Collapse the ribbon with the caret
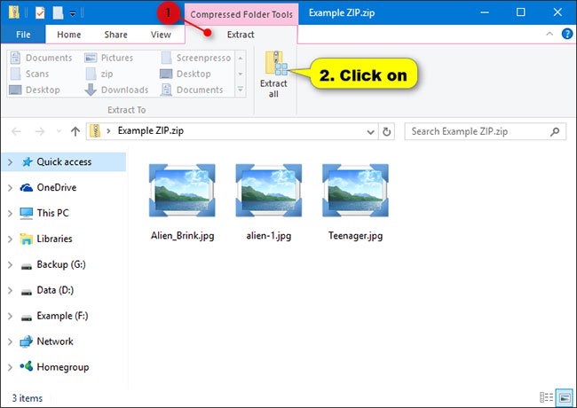The width and height of the screenshot is (577, 408). (x=549, y=34)
